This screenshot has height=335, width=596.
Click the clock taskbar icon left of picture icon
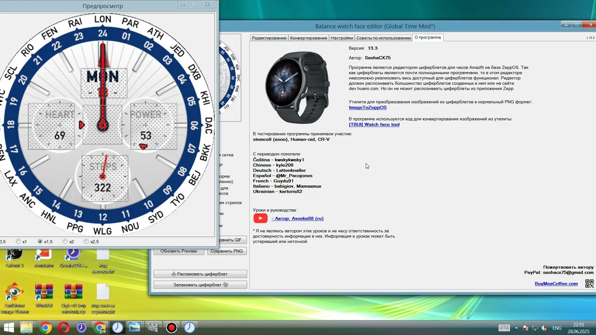[x=117, y=328]
